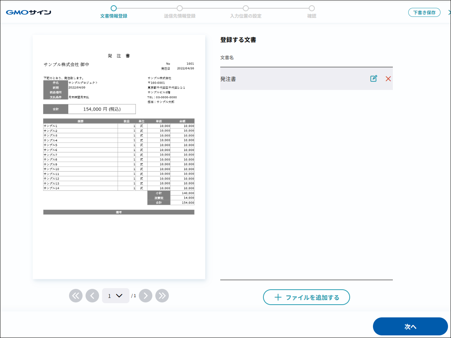
Task: Click the GMOサイン logo
Action: tap(29, 12)
